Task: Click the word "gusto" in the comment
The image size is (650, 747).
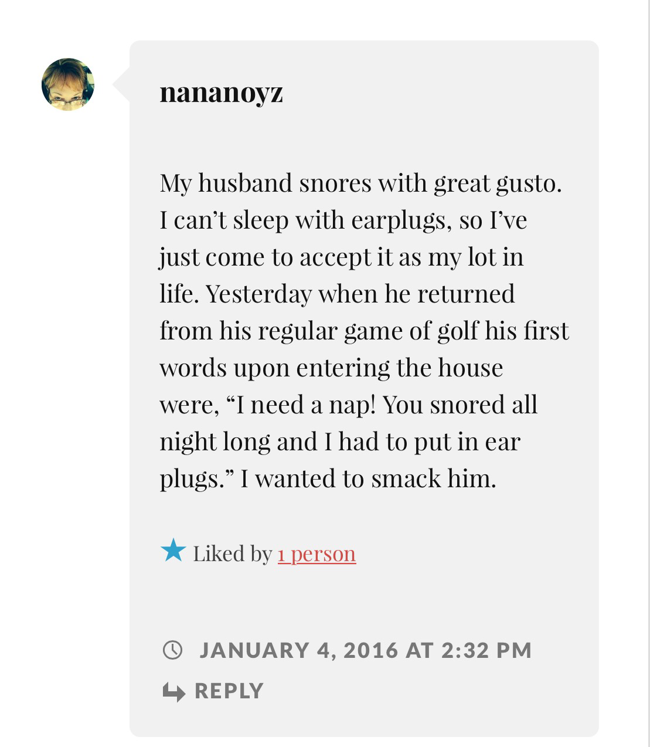Action: 526,184
